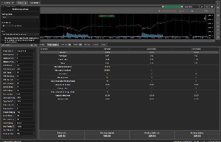Open the Equity tab
The image size is (221, 142).
pos(42,45)
